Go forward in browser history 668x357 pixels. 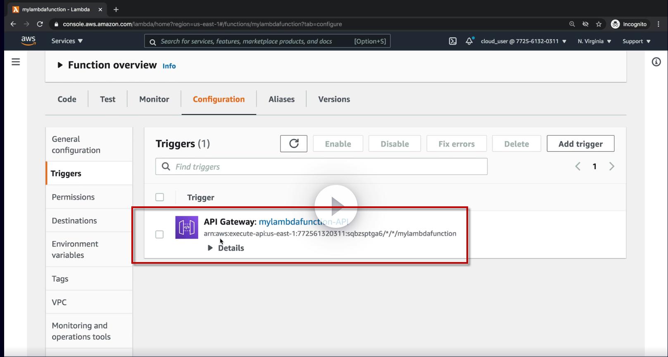point(26,24)
